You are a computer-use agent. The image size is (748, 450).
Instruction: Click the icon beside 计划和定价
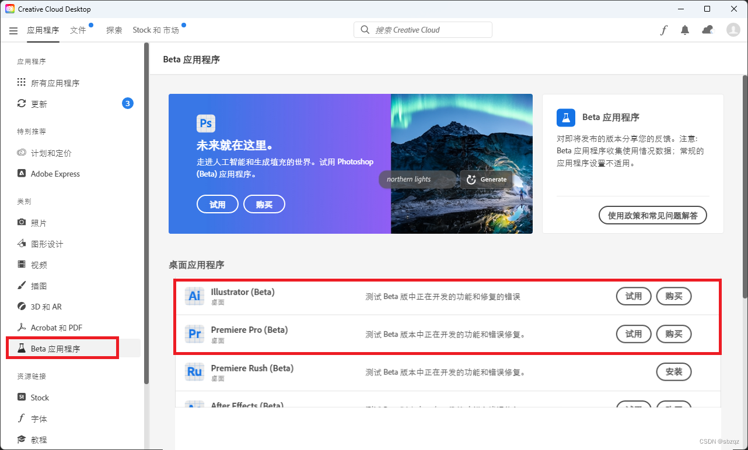click(22, 153)
